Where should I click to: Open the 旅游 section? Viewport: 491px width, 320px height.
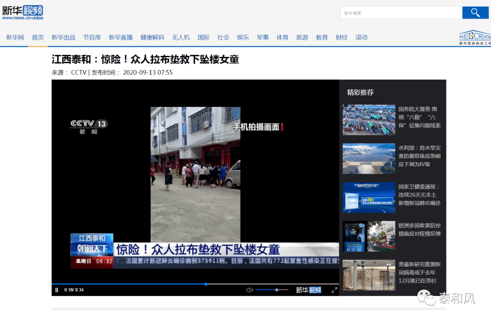302,38
